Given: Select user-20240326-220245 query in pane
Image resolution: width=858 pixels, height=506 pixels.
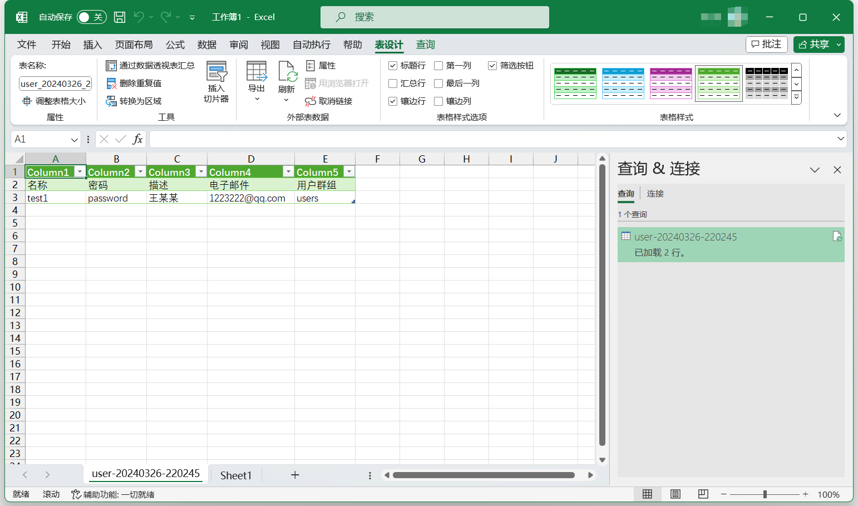Looking at the screenshot, I should click(731, 244).
